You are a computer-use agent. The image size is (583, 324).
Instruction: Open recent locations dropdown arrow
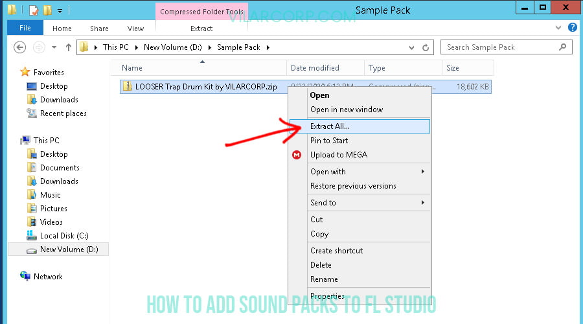[x=54, y=47]
